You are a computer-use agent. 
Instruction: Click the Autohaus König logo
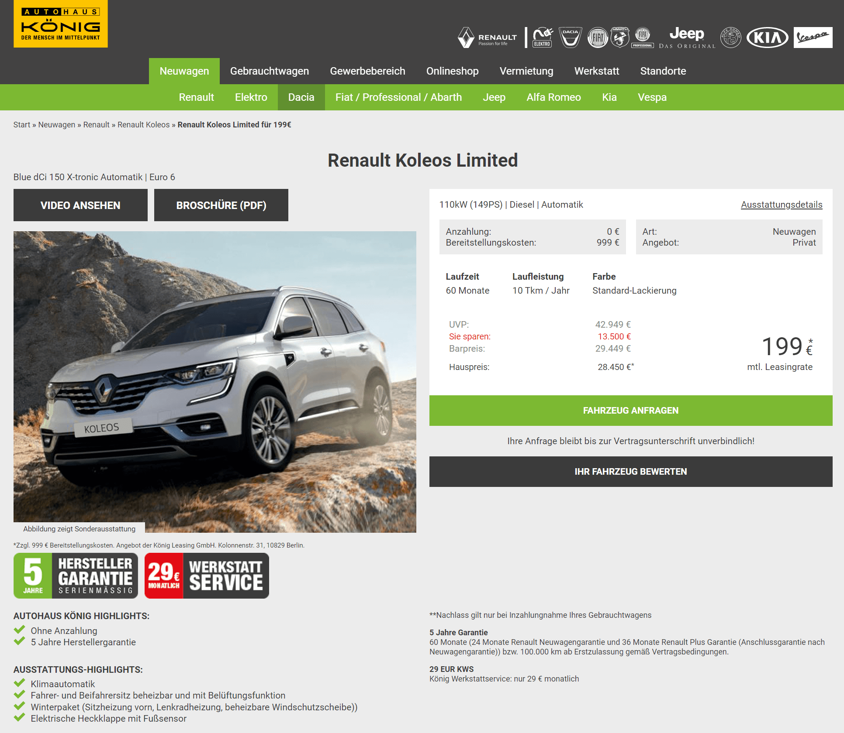pyautogui.click(x=61, y=24)
